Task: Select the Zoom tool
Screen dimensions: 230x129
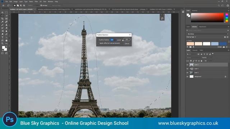Action: [x=3, y=43]
